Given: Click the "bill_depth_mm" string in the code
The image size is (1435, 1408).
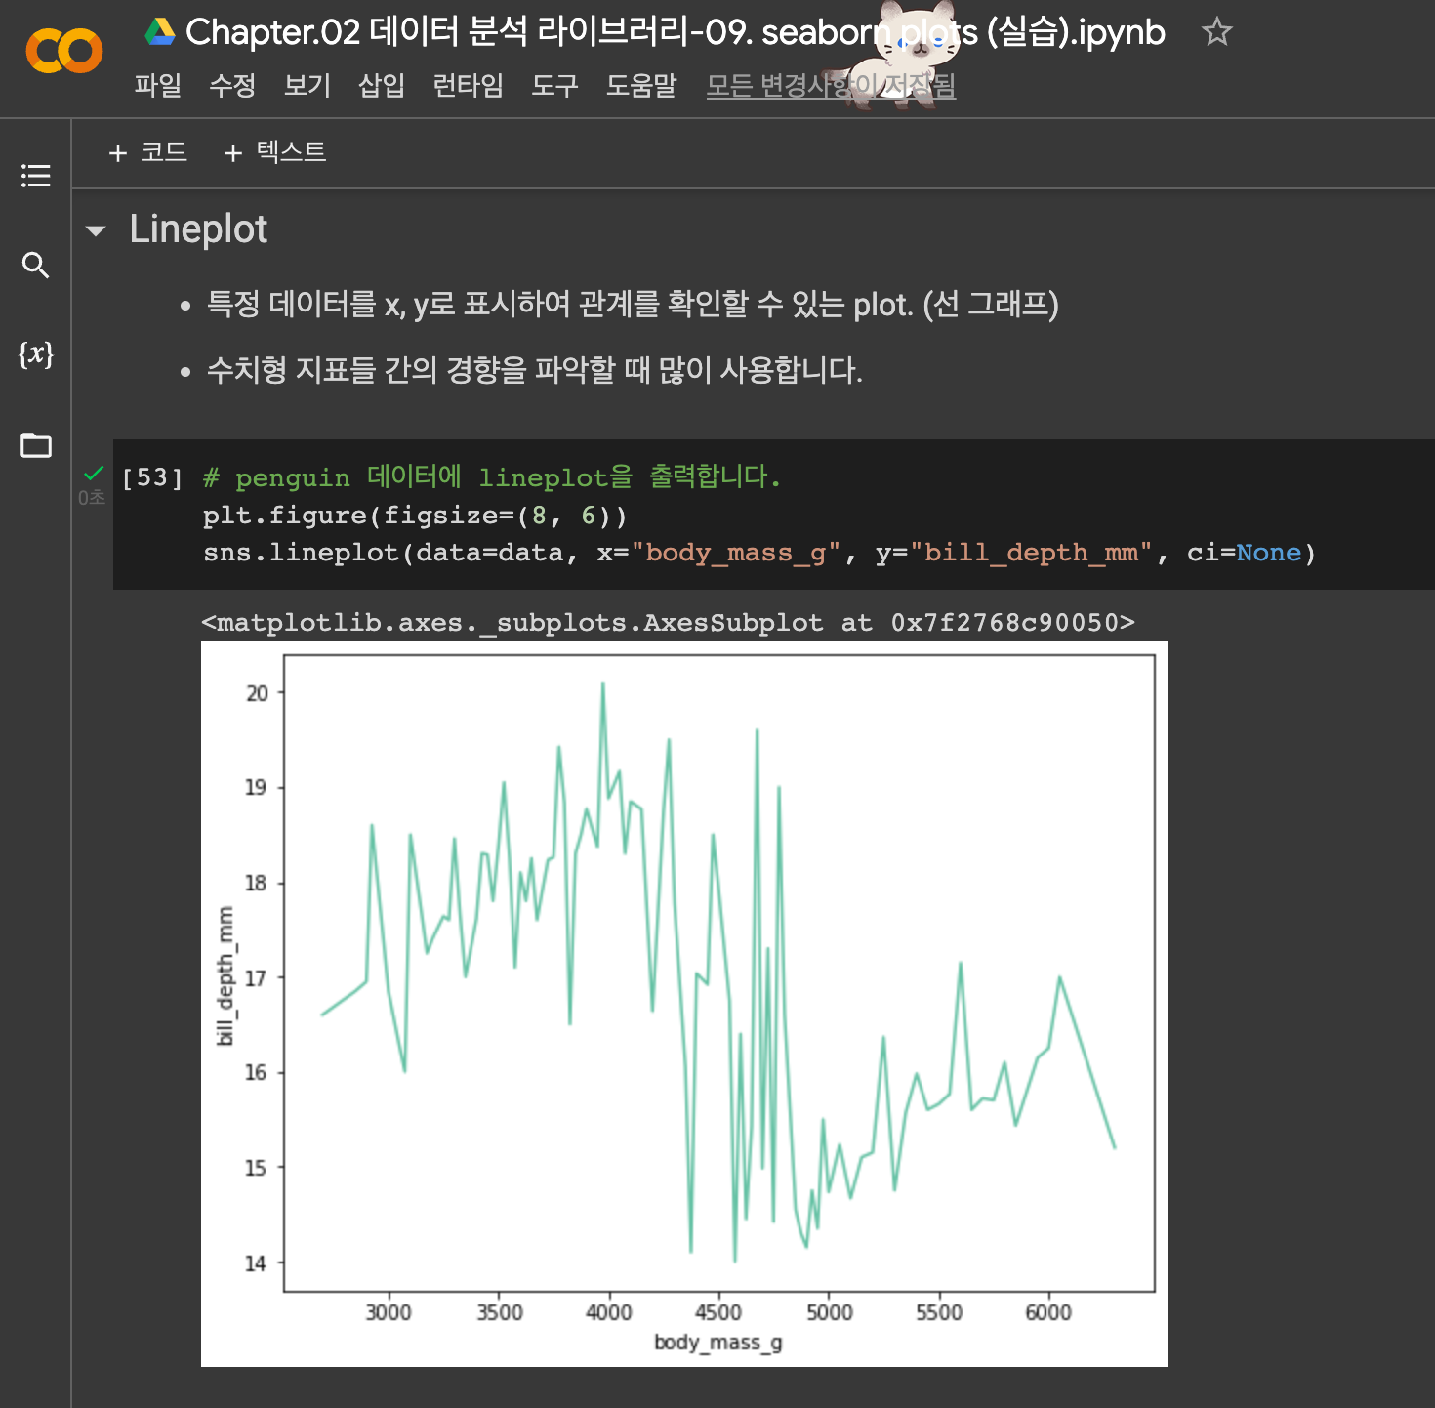Looking at the screenshot, I should [1031, 553].
